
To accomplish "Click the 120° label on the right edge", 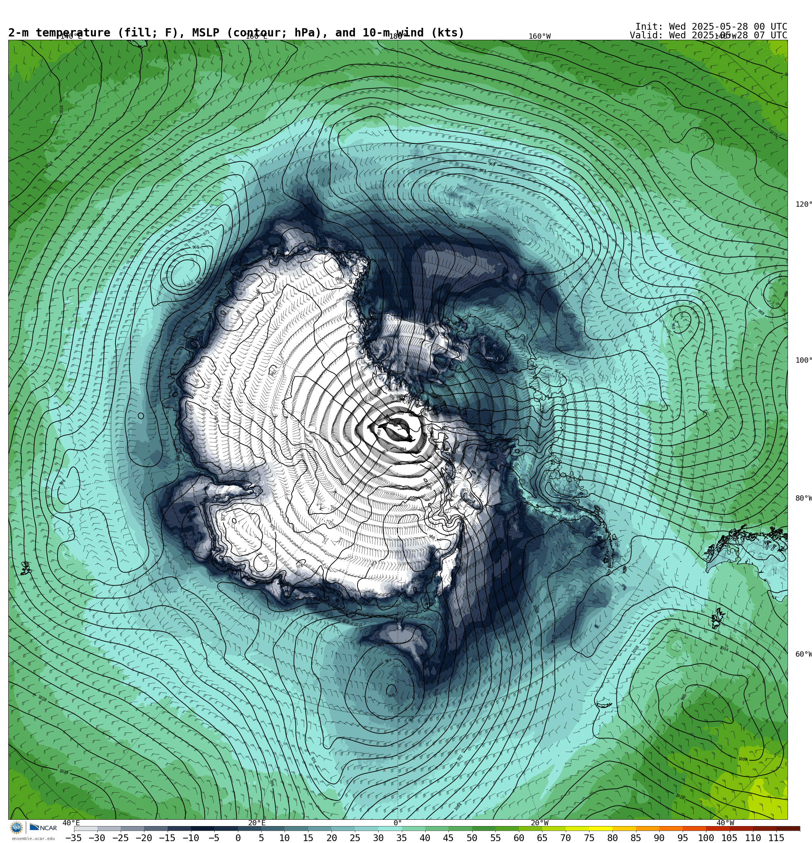I will point(803,204).
